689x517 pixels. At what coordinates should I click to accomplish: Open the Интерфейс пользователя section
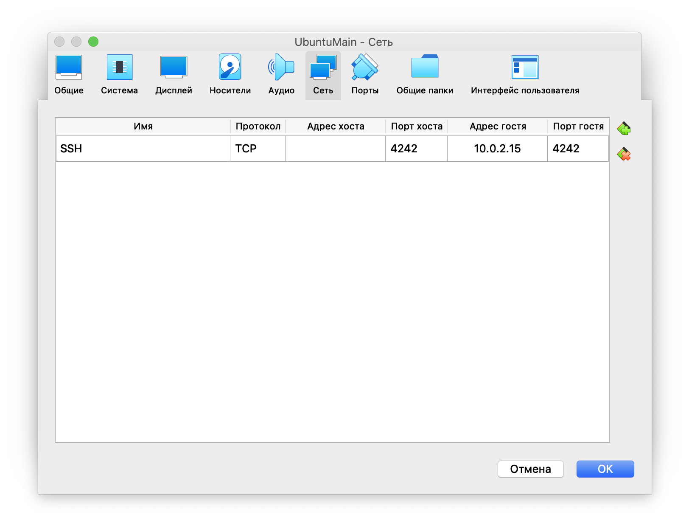[525, 75]
